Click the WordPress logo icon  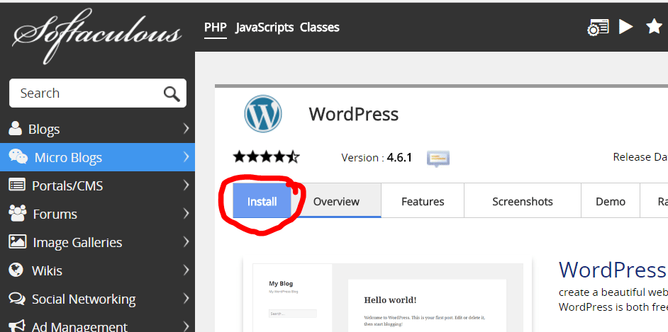(x=263, y=113)
